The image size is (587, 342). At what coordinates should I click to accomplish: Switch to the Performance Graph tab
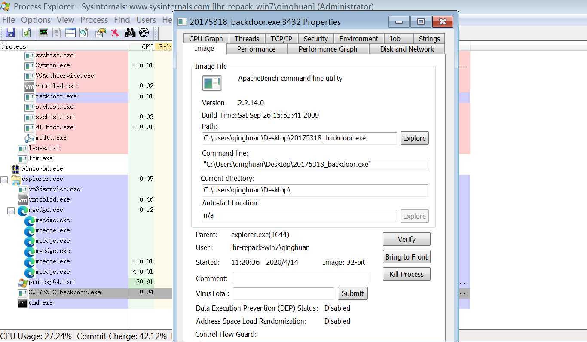[x=328, y=49]
